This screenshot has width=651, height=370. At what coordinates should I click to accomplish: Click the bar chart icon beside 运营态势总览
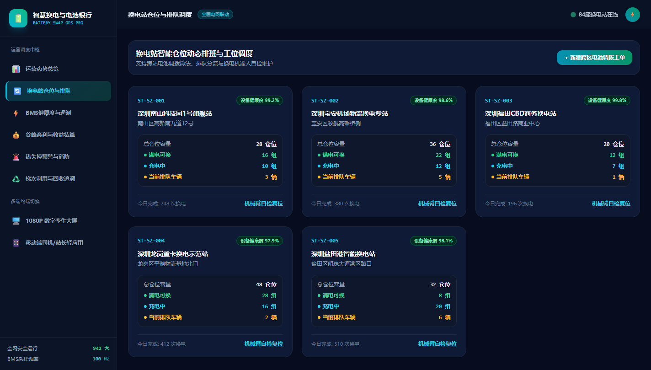[16, 69]
